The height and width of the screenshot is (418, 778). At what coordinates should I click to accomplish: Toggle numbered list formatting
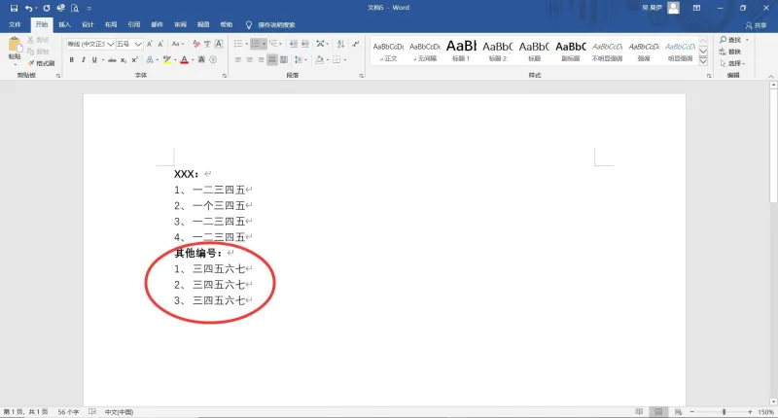tap(256, 44)
